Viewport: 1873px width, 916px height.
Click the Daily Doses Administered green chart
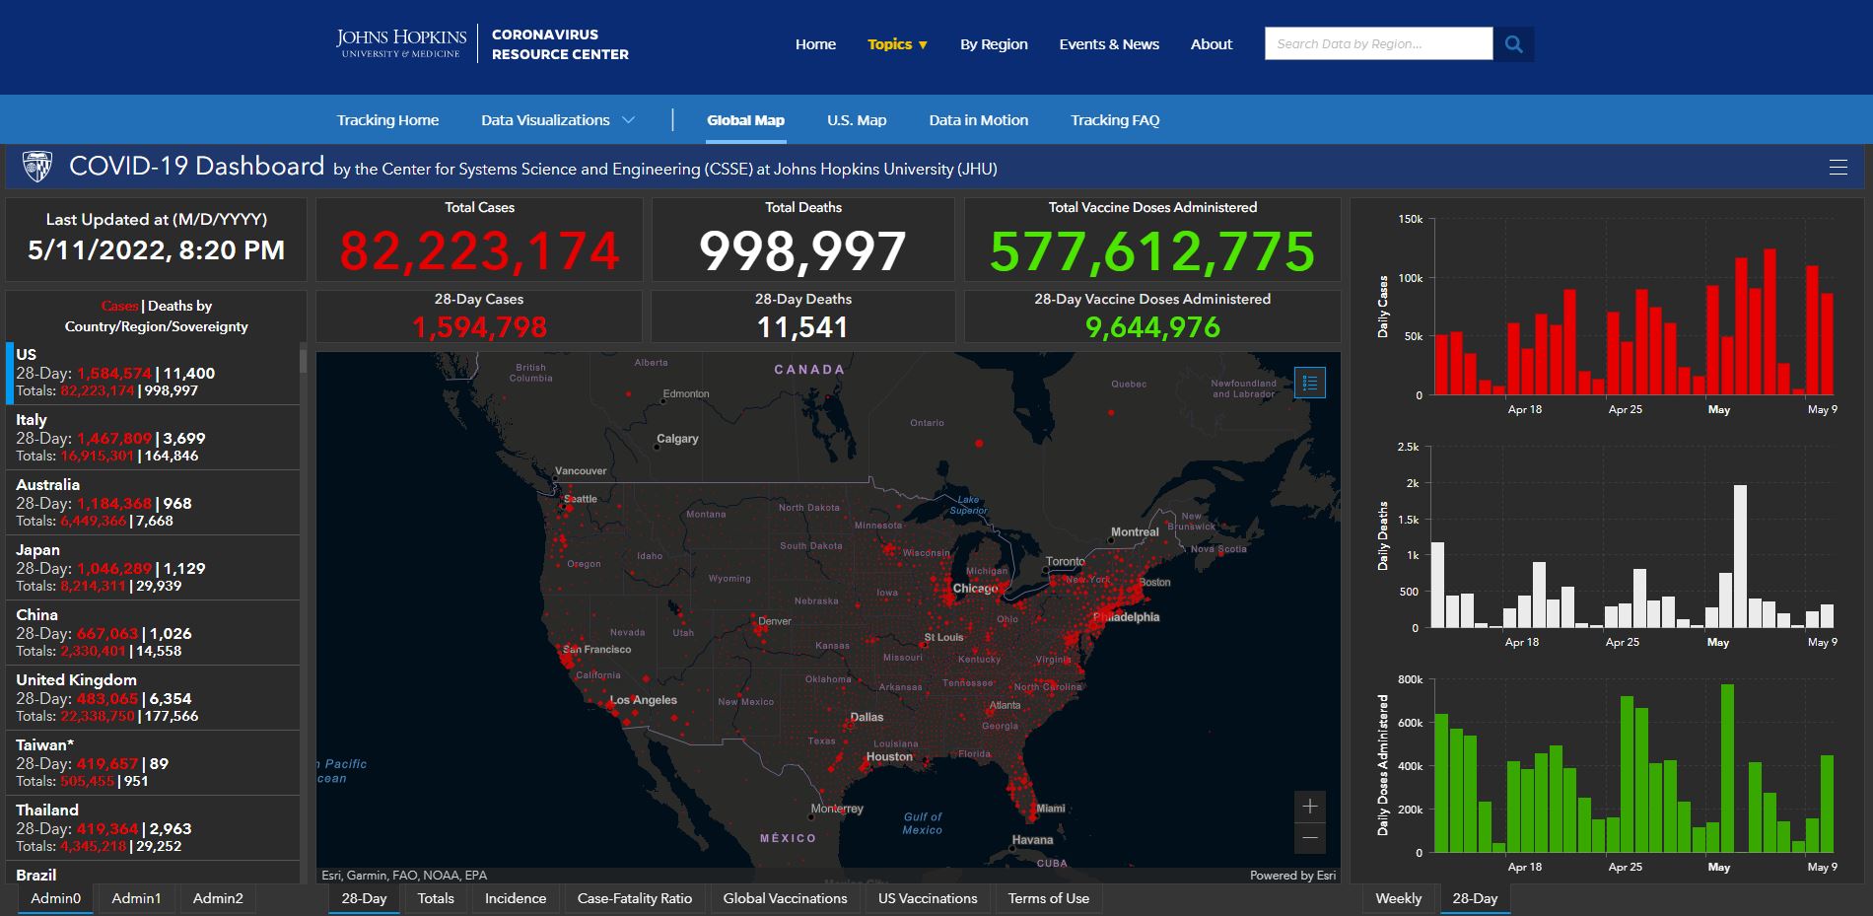[x=1633, y=766]
